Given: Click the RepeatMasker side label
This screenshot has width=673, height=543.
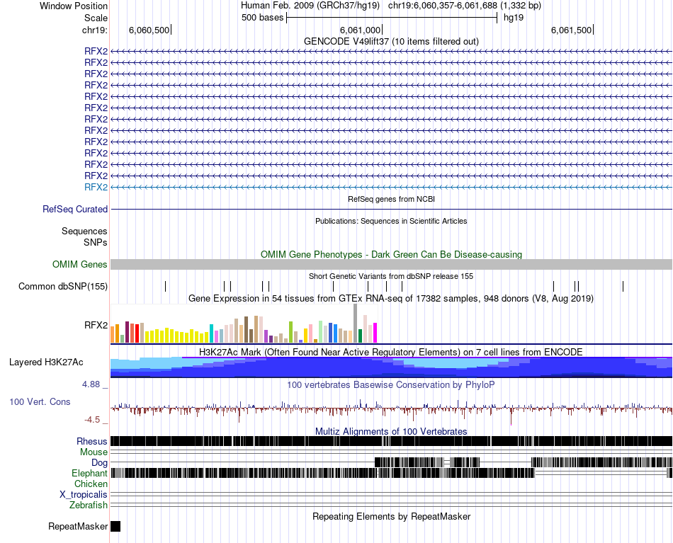Looking at the screenshot, I should click(78, 526).
